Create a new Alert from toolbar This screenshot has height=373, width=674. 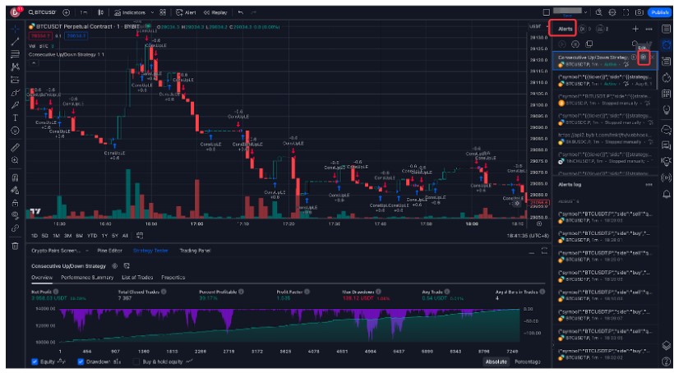pyautogui.click(x=186, y=12)
